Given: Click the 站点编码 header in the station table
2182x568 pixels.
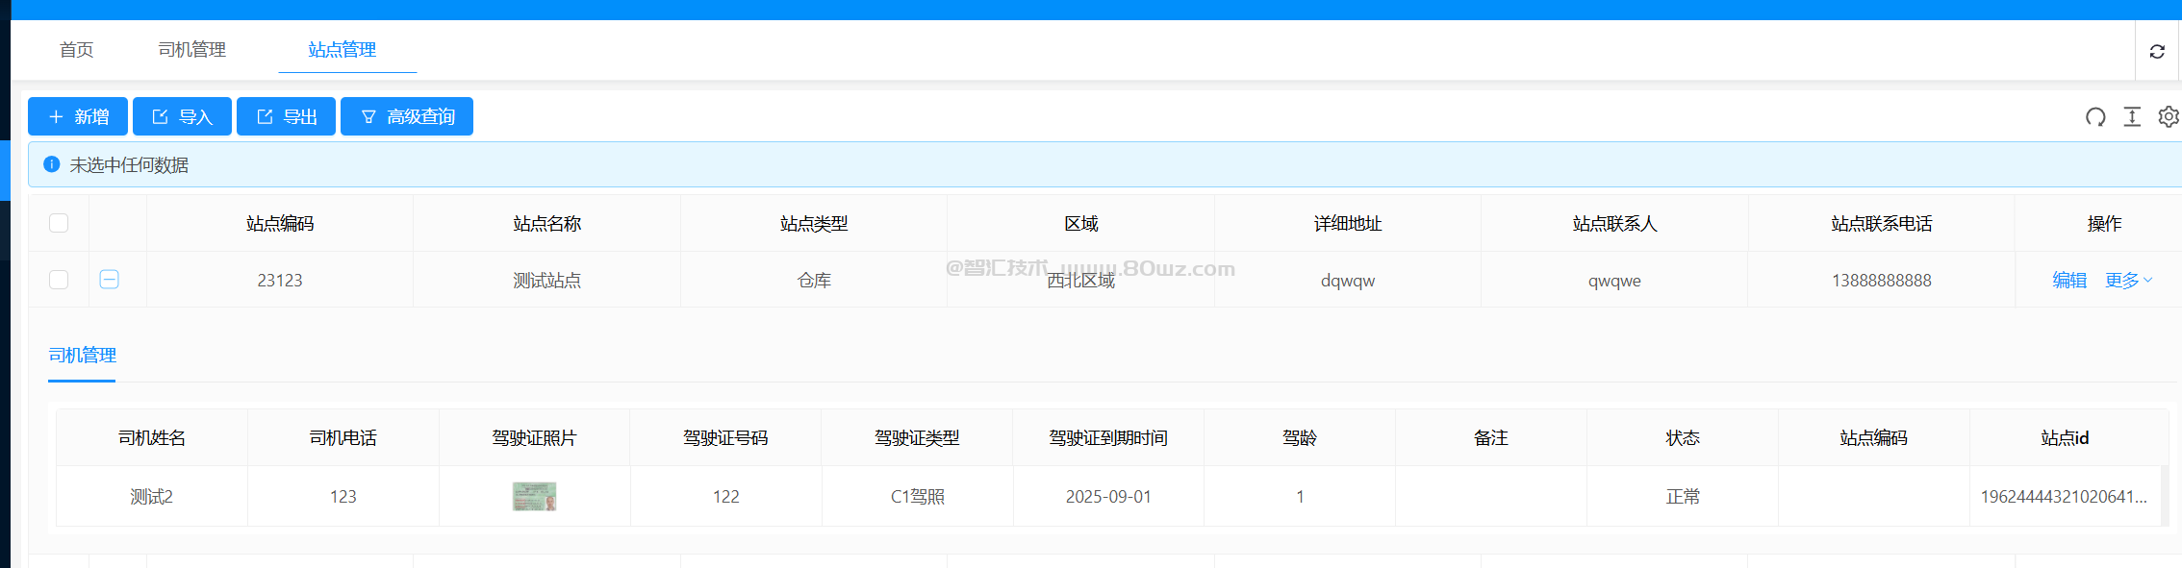Looking at the screenshot, I should pos(280,224).
